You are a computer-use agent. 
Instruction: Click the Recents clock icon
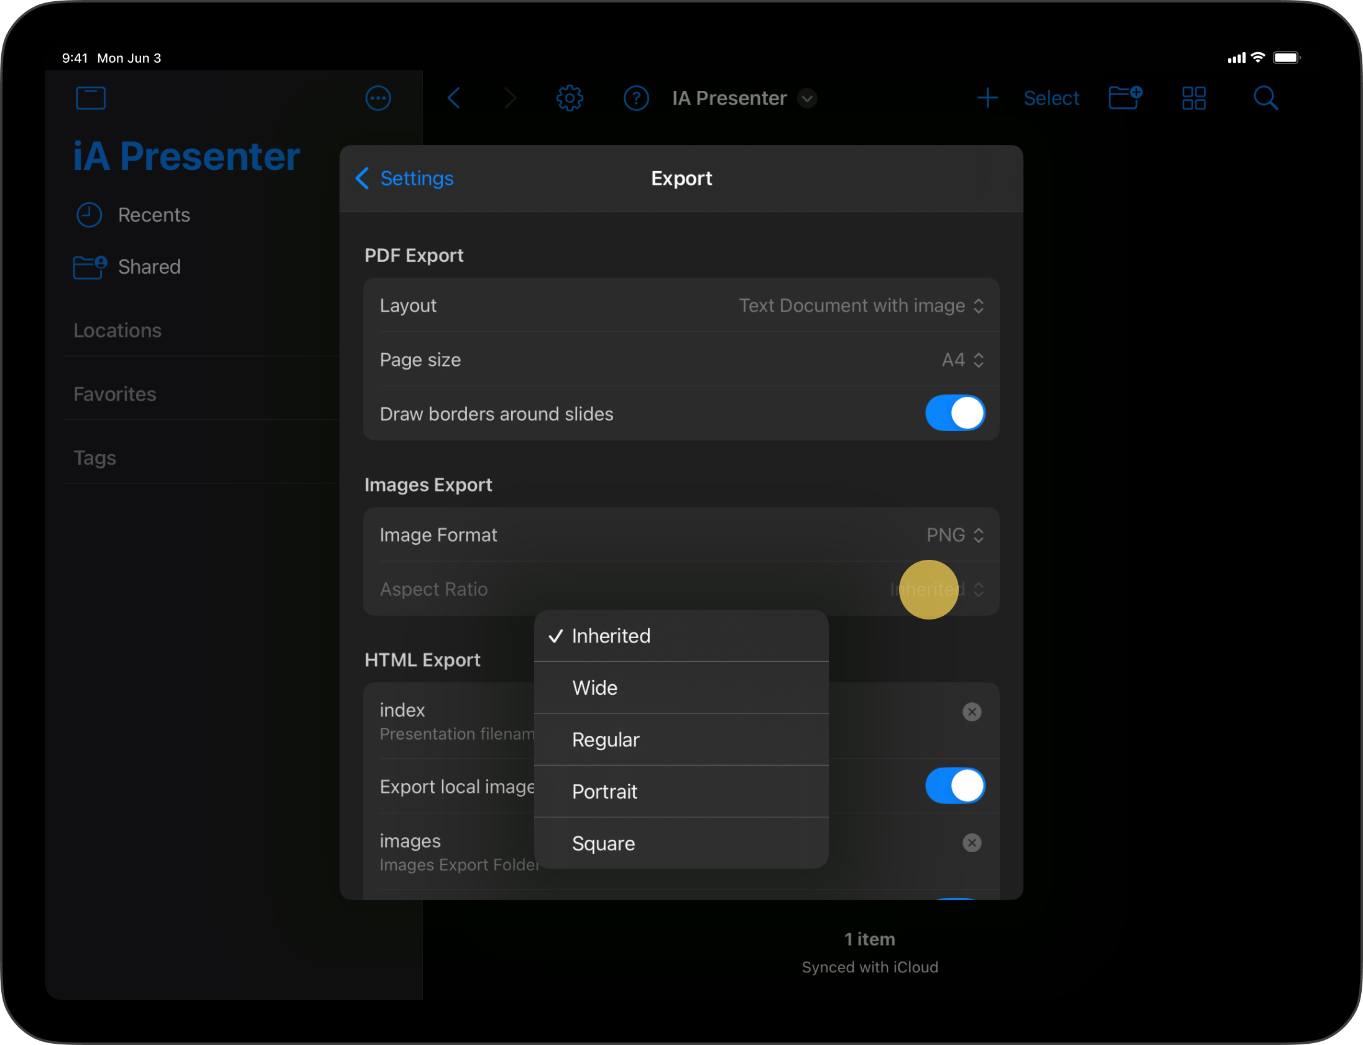point(89,215)
